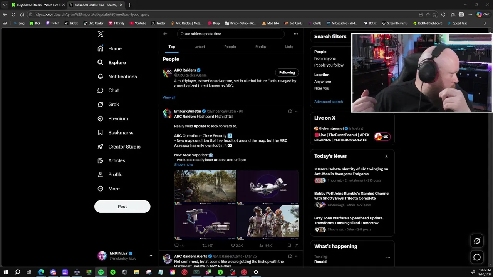Screen dimensions: 493x277
Task: Click the X logo in sidebar
Action: coord(101,34)
